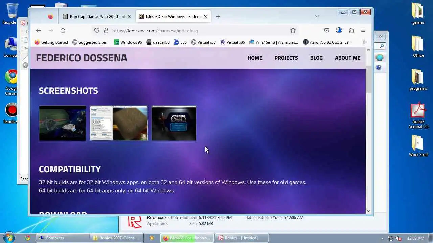Reload the page with the refresh icon

click(x=63, y=31)
